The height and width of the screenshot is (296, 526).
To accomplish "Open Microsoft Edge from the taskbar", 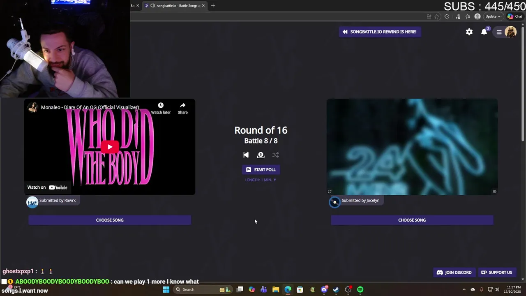I will click(x=288, y=289).
